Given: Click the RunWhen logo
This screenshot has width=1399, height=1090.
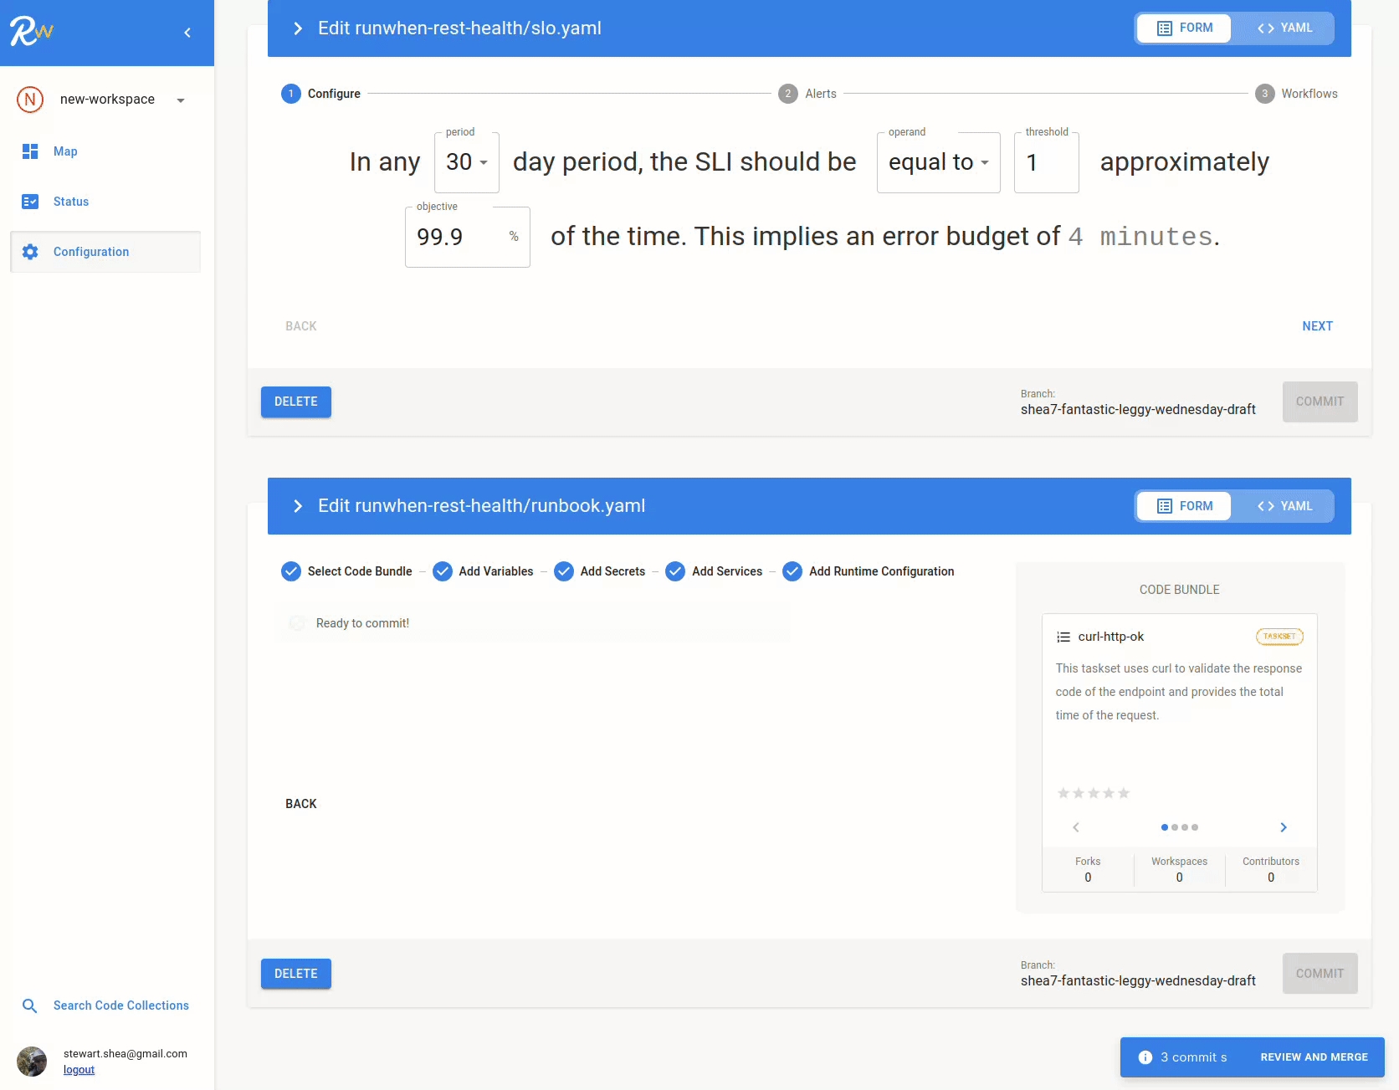Looking at the screenshot, I should point(30,31).
